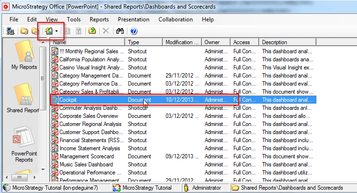357x193 pixels.
Task: Sort by Modification column header
Action: tap(182, 42)
